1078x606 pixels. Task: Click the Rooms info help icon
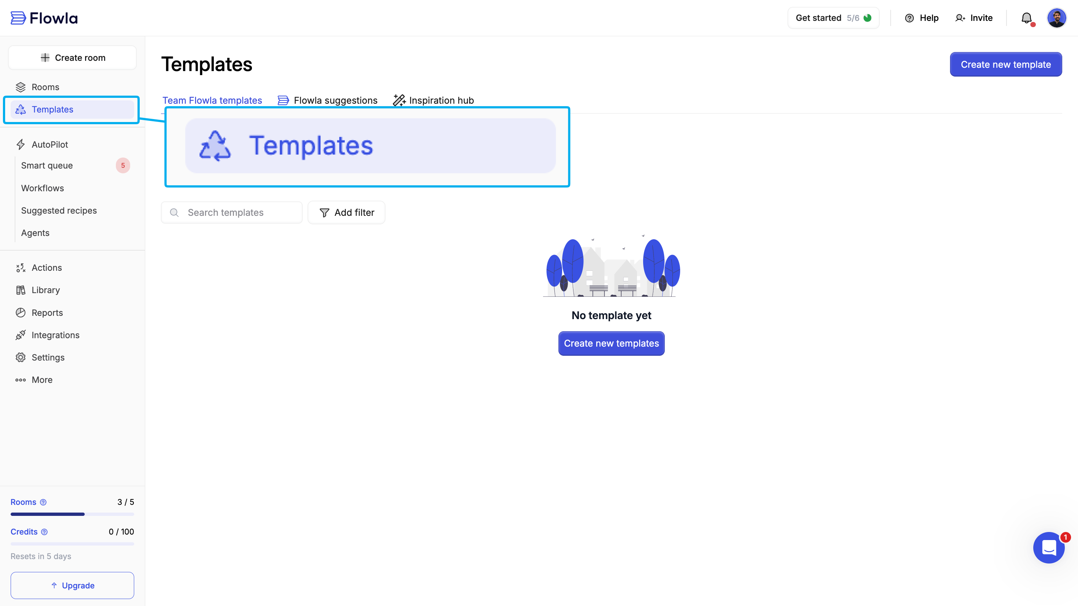click(43, 502)
